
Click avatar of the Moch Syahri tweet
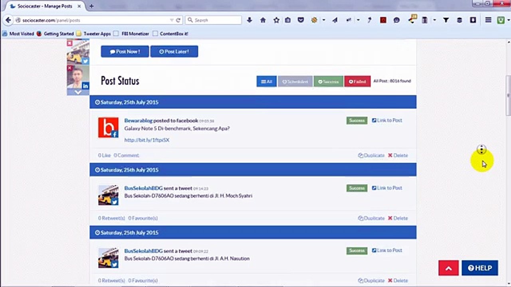(x=108, y=195)
